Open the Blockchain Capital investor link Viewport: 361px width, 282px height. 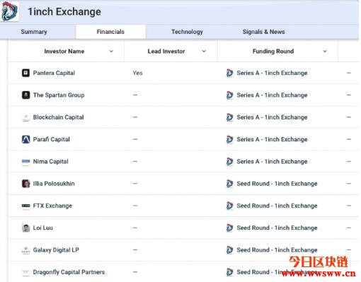pos(58,117)
